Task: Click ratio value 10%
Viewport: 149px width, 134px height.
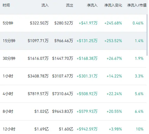Action: 140,129
